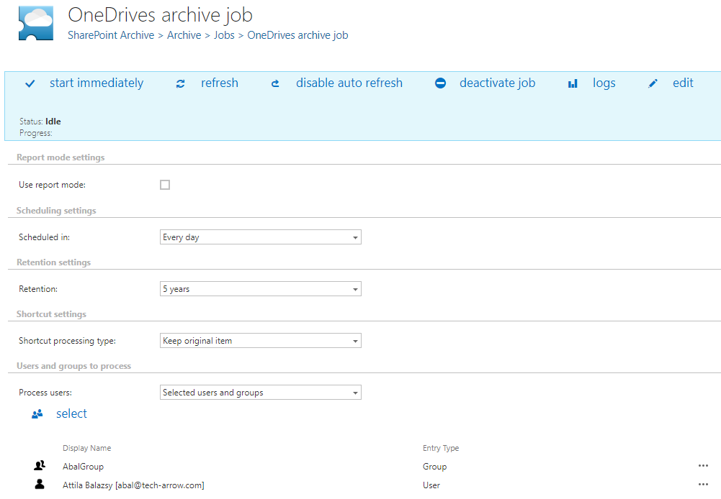Click the edit pencil icon
Screen dimensions: 721x499
click(x=653, y=83)
